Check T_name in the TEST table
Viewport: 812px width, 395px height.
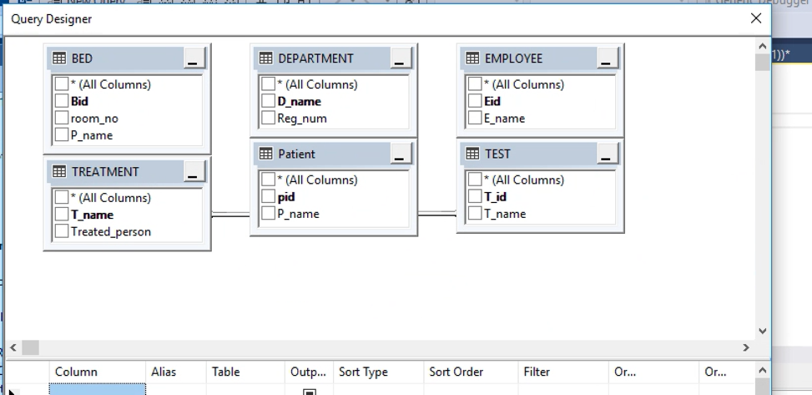click(x=475, y=213)
